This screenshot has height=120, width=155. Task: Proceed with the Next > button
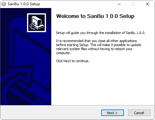[x=112, y=113]
